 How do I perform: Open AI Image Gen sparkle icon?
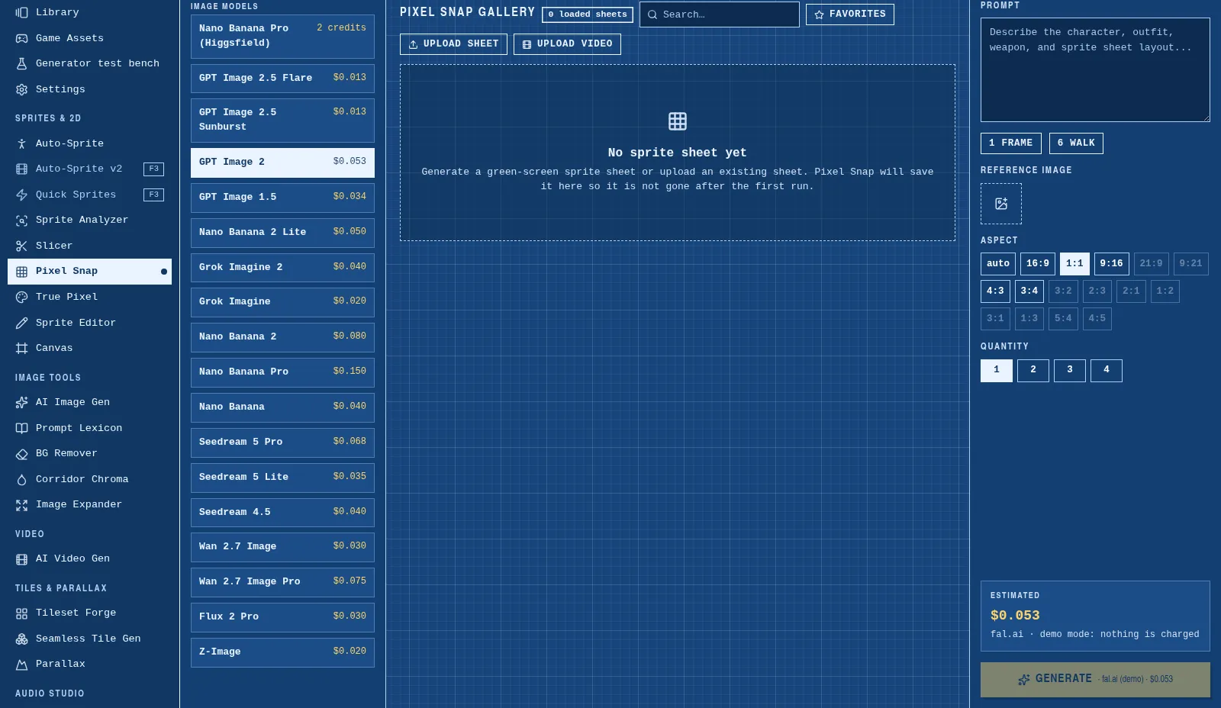[x=21, y=402]
